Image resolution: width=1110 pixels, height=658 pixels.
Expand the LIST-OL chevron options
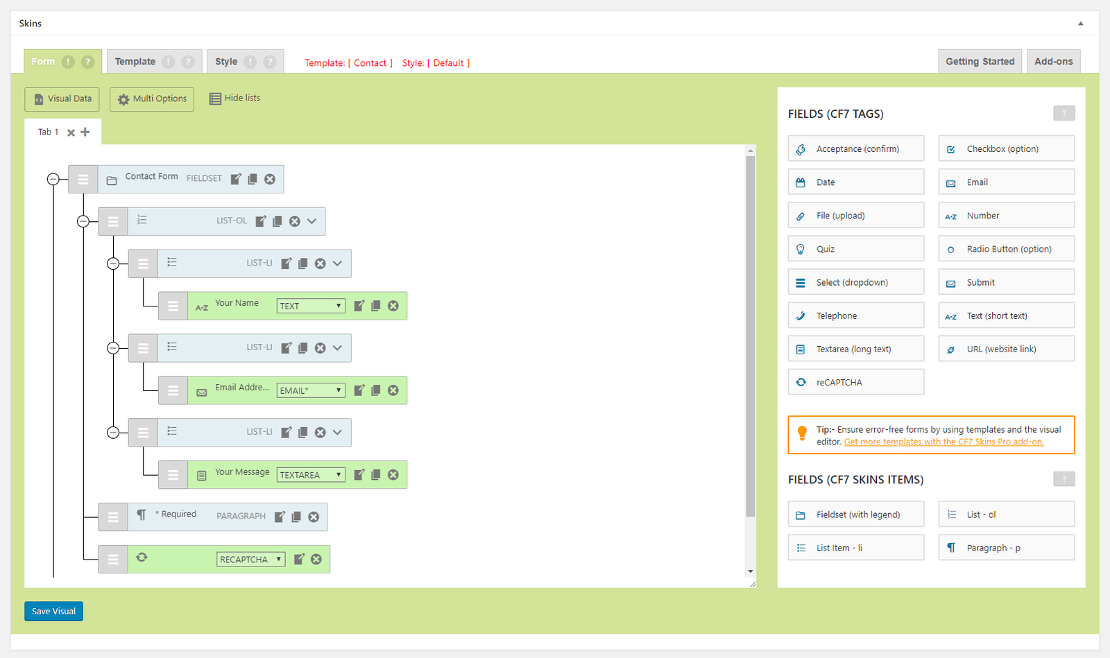point(312,221)
